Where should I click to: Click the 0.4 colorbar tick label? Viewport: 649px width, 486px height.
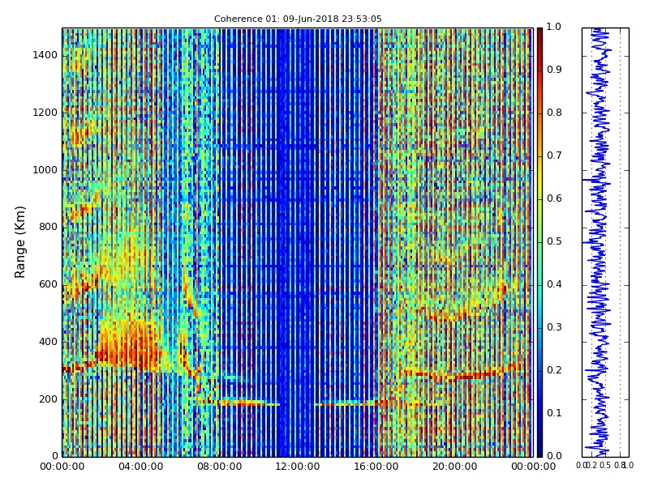(554, 284)
